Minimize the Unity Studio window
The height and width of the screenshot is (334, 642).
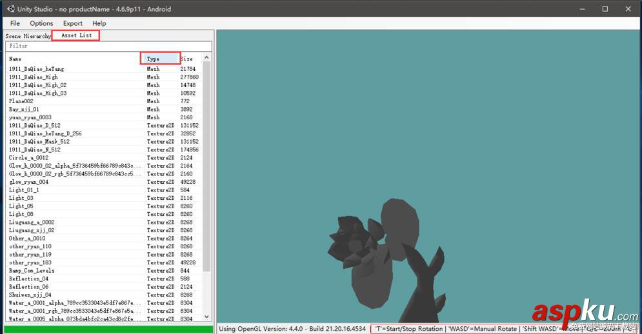point(582,8)
